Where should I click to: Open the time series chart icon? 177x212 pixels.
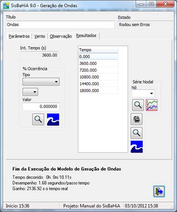(152, 105)
